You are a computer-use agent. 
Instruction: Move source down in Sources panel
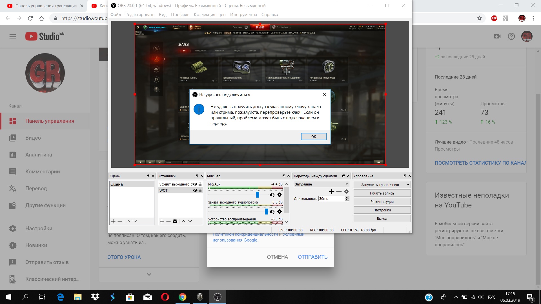tap(190, 221)
